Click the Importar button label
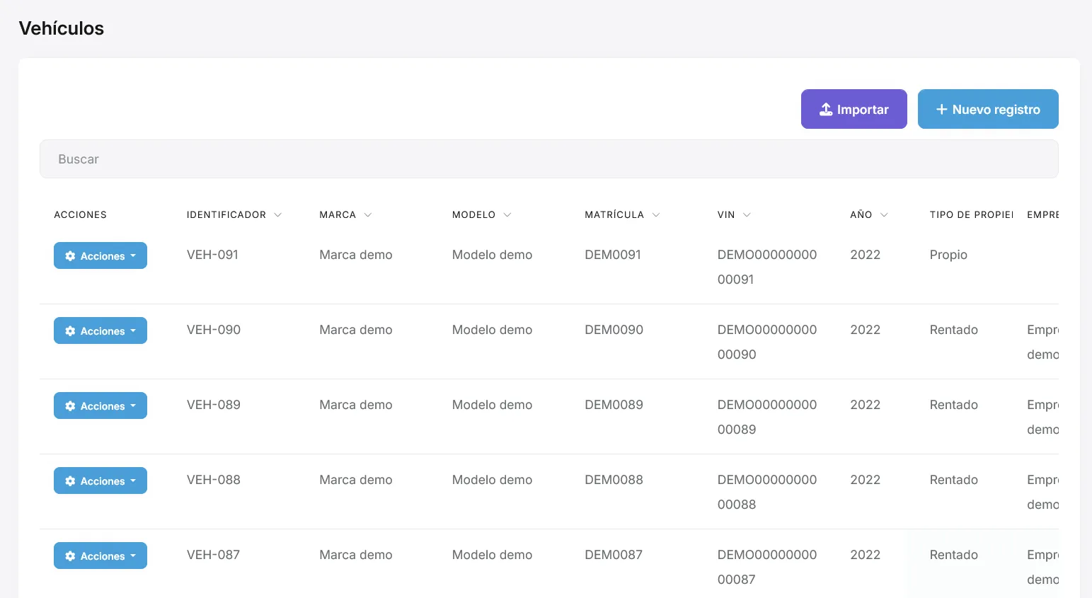Viewport: 1092px width, 598px height. tap(863, 110)
